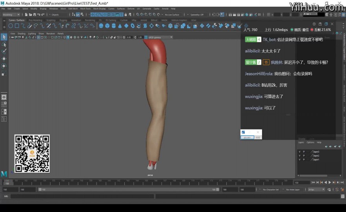Open the Mesh Tools menu
This screenshot has height=212, width=346.
point(86,9)
